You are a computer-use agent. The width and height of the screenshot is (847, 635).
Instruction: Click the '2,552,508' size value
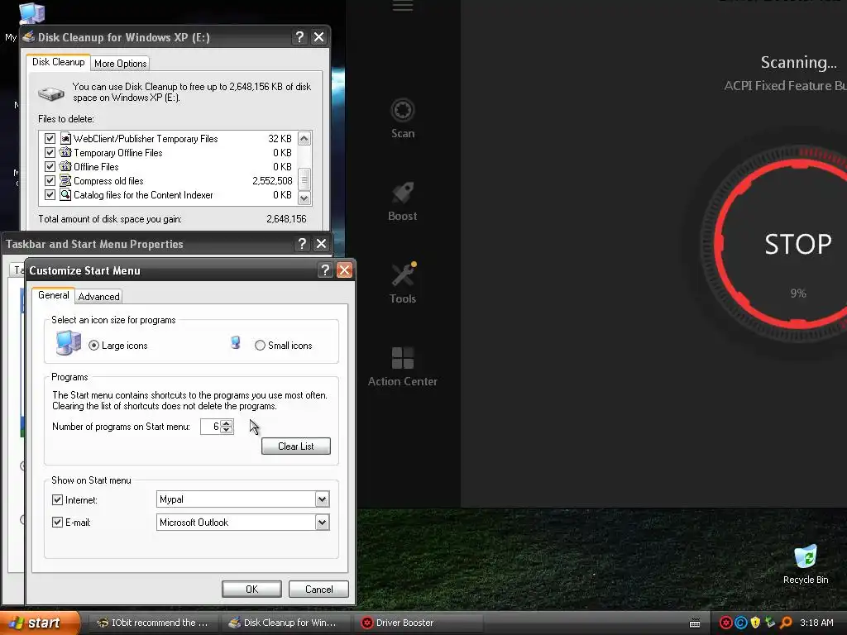pyautogui.click(x=272, y=181)
